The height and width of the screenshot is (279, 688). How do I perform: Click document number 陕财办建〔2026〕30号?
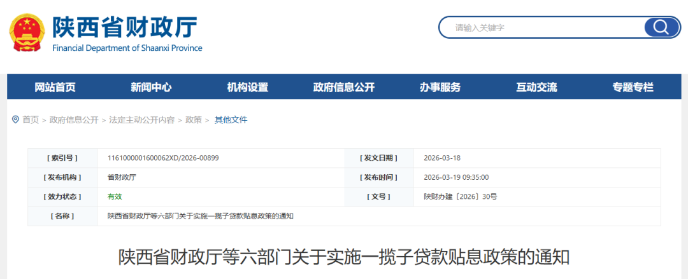[461, 196]
